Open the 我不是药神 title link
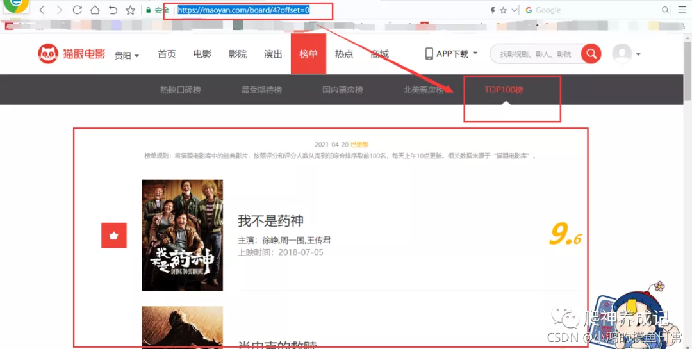The width and height of the screenshot is (692, 349). pyautogui.click(x=270, y=221)
